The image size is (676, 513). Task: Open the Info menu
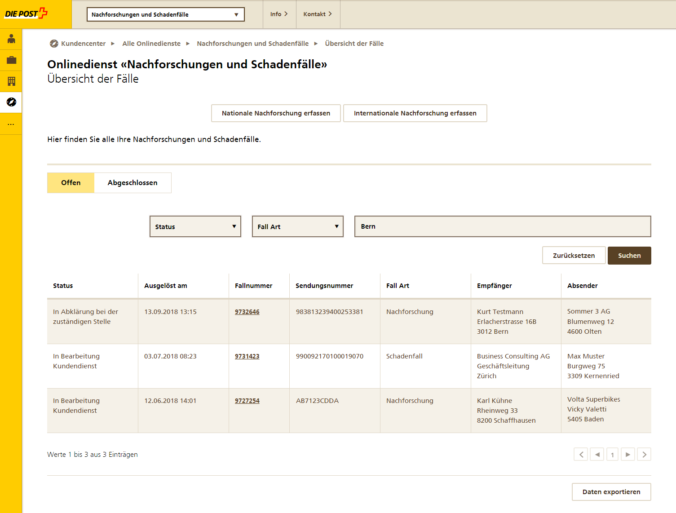click(x=279, y=14)
